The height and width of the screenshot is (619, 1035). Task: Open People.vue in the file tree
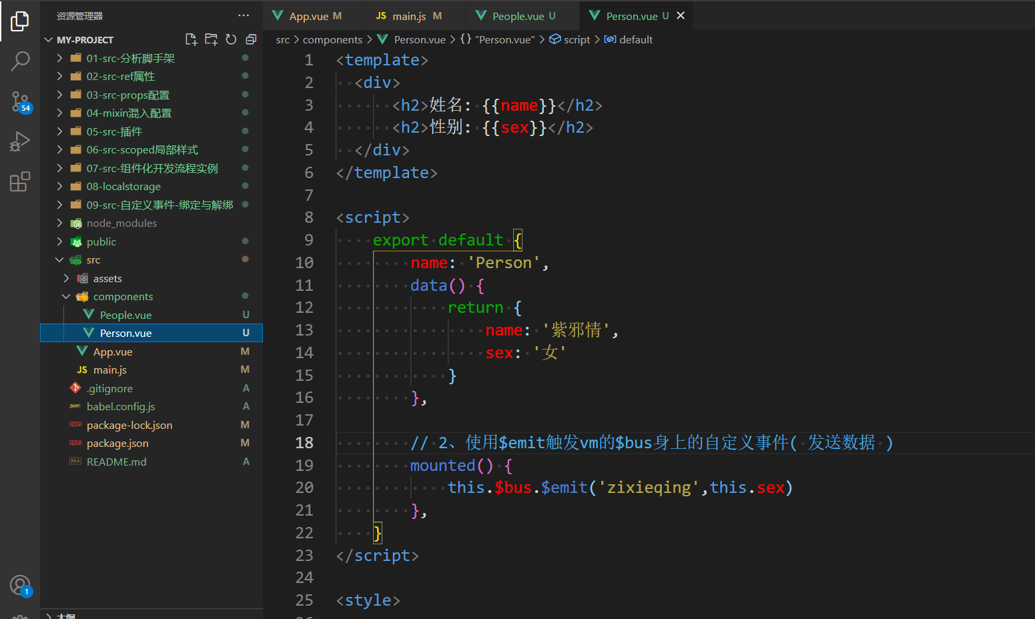[x=151, y=315]
